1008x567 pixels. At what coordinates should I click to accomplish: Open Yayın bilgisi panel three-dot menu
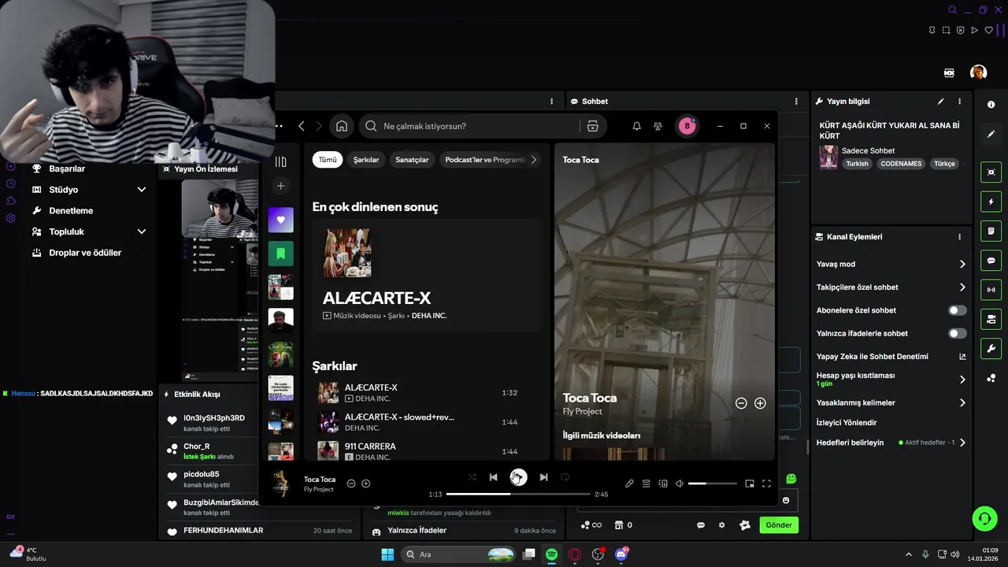click(x=959, y=102)
